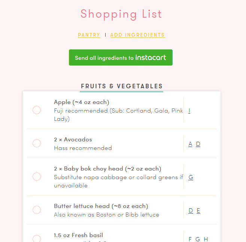Screen dimensions: 246x242
Task: Tick the Baby bok choy head circle
Action: (x=37, y=177)
